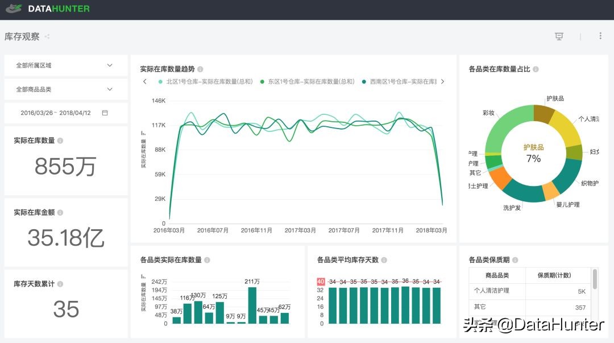The height and width of the screenshot is (343, 614).
Task: Click the table vertical scrollbar
Action: (x=595, y=279)
